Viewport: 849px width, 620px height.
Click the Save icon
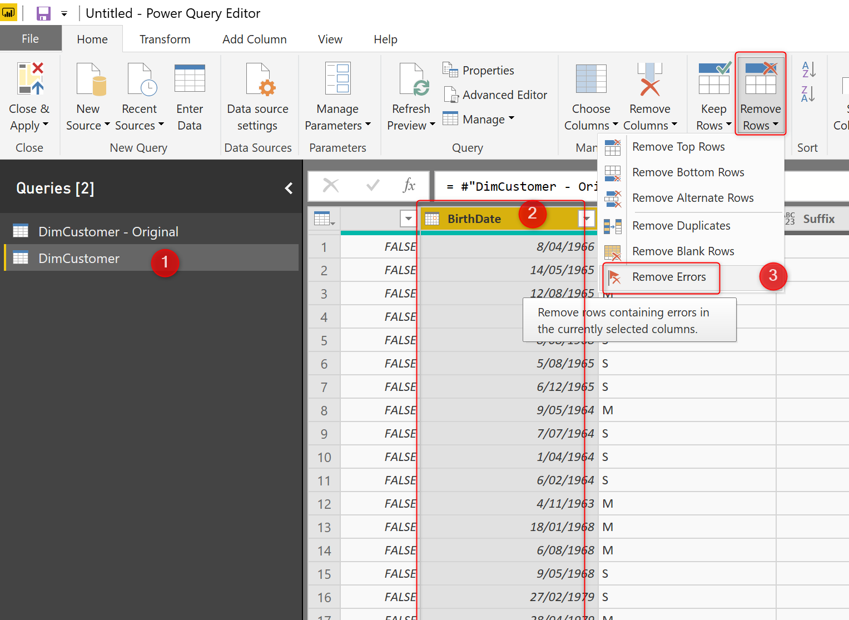click(x=43, y=13)
